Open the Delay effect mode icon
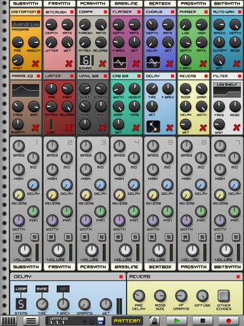Image resolution: width=244 pixels, height=326 pixels. pyautogui.click(x=153, y=126)
